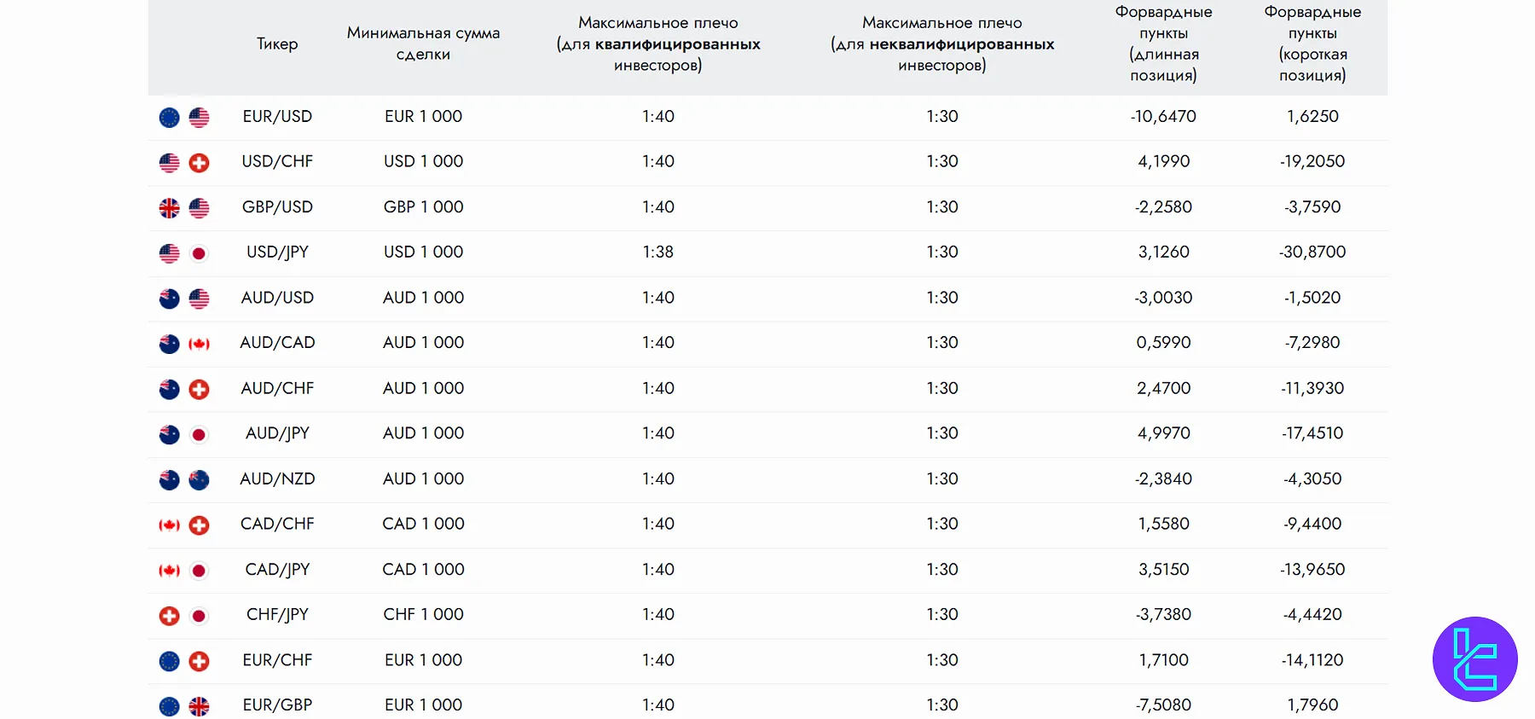
Task: Click the UK flag in EUR/GBP row
Action: (199, 706)
